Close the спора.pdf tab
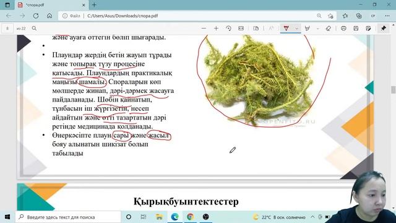Image resolution: width=396 pixels, height=223 pixels. point(84,5)
